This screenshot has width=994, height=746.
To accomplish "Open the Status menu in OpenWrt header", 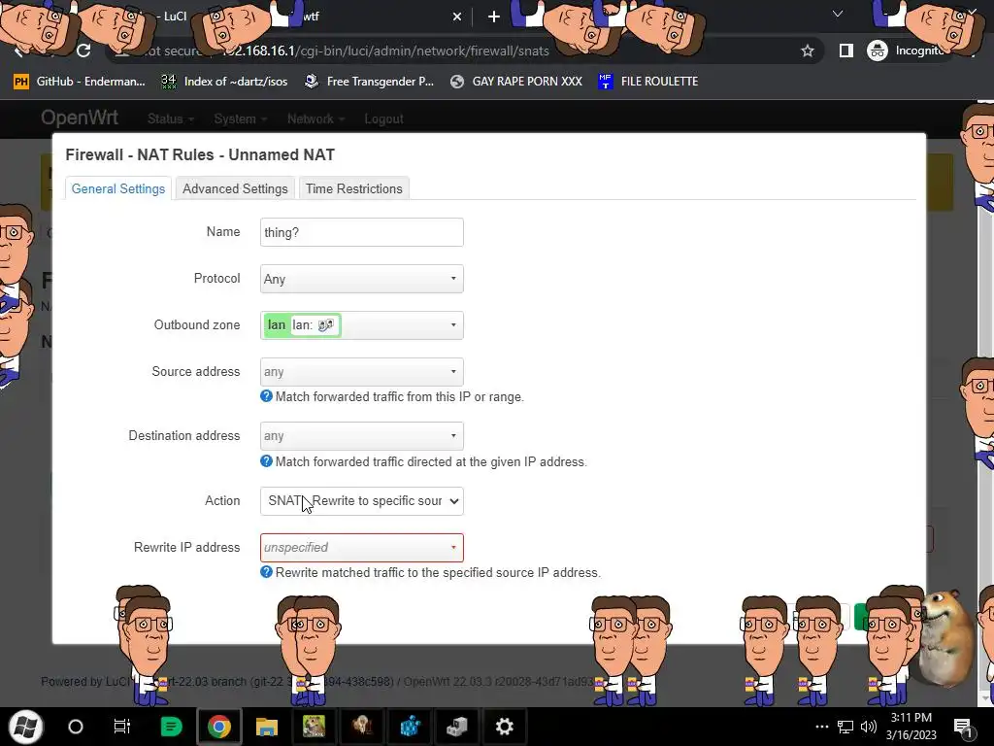I will click(x=171, y=119).
